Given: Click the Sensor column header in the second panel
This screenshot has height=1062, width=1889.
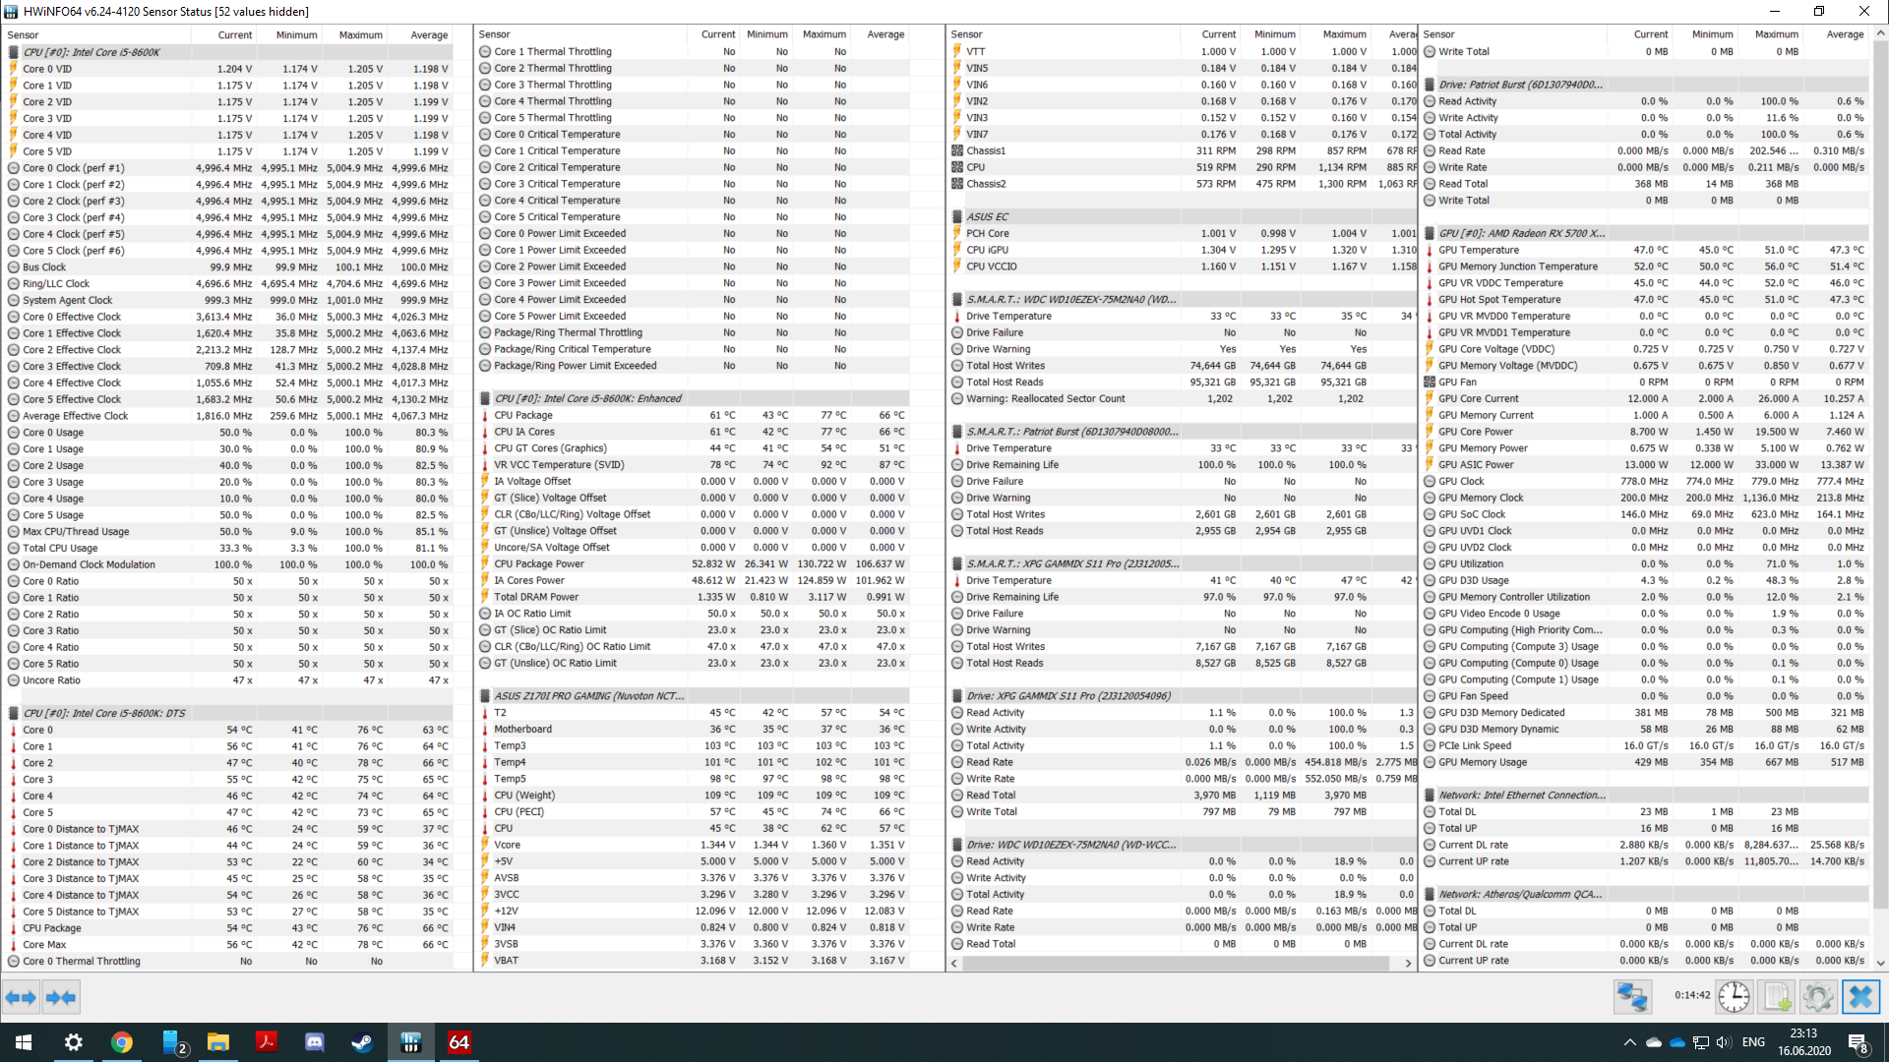Looking at the screenshot, I should pyautogui.click(x=495, y=34).
